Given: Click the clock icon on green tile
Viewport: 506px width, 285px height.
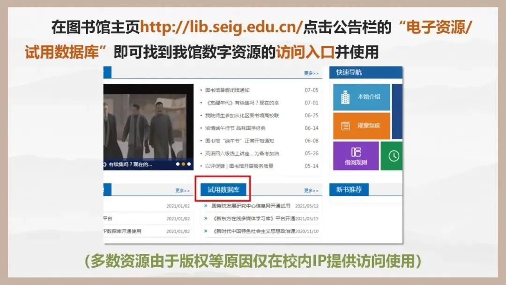Looking at the screenshot, I should click(x=394, y=156).
